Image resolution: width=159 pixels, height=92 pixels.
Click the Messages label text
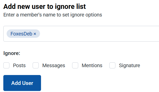[54, 65]
